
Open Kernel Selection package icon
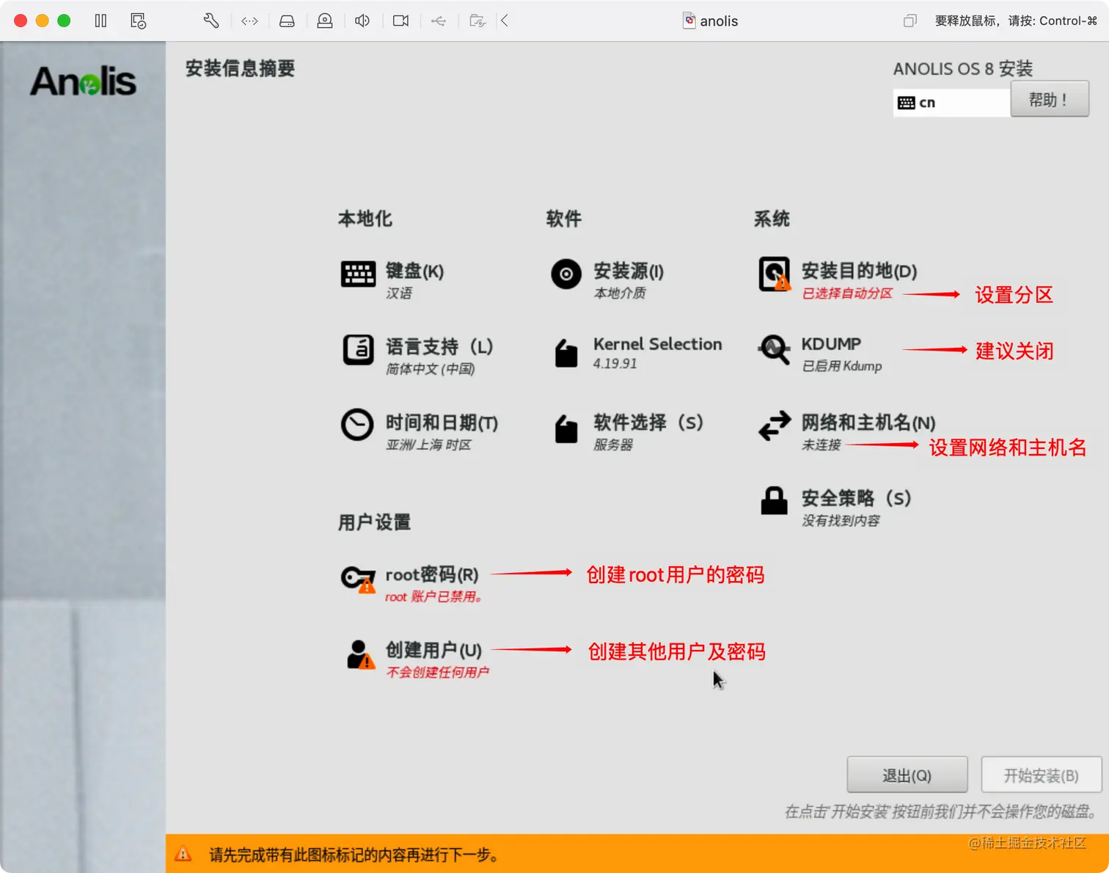tap(566, 353)
